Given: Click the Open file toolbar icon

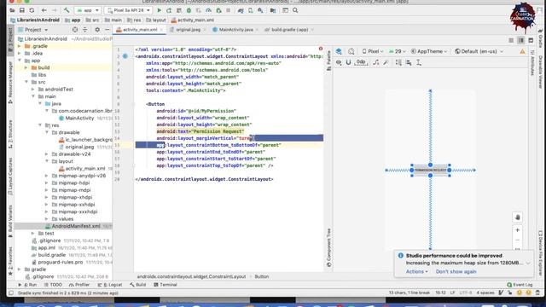Looking at the screenshot, I should 12,10.
